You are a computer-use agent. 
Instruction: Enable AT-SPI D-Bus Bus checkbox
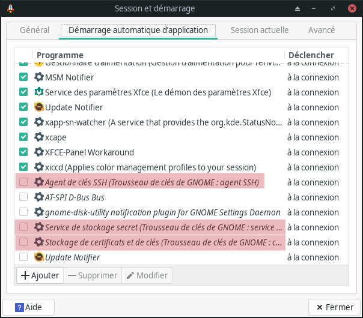click(23, 197)
